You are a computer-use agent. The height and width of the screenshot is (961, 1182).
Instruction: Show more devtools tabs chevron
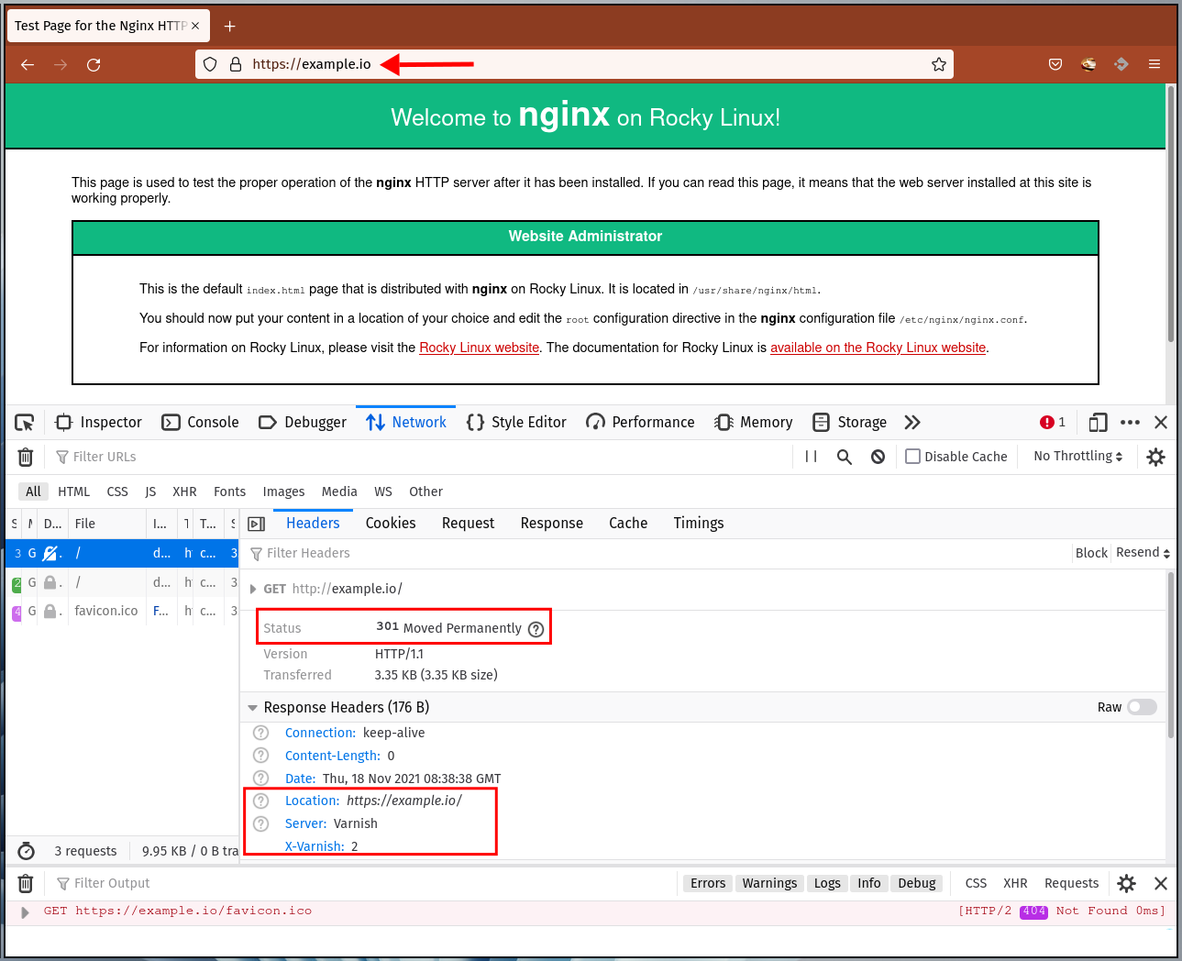pos(911,423)
